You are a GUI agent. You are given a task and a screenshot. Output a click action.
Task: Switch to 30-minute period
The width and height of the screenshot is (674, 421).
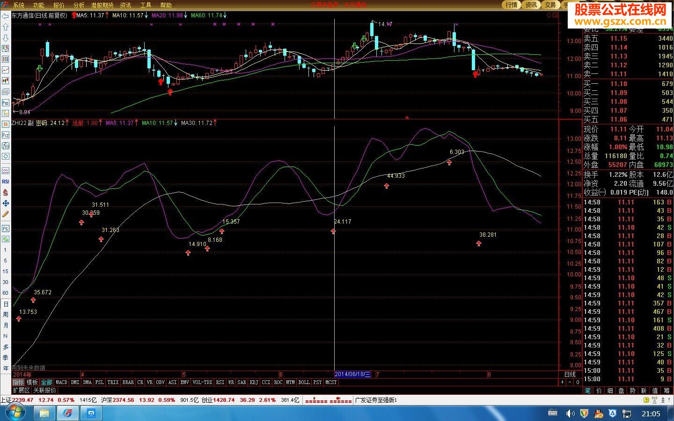tap(6, 282)
